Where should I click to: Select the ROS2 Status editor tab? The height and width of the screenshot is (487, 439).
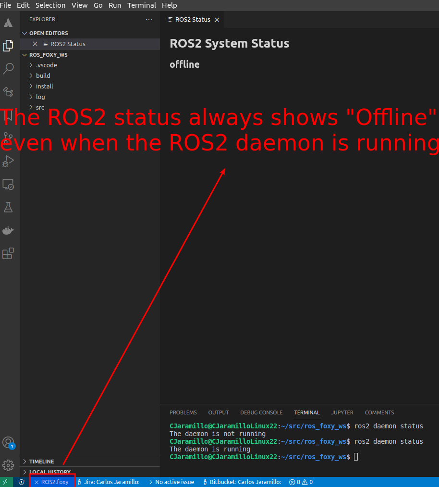[192, 20]
